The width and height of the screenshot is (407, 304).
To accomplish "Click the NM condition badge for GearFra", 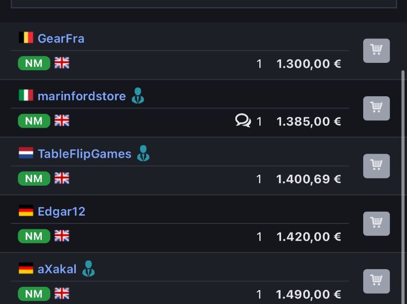I will pos(34,63).
